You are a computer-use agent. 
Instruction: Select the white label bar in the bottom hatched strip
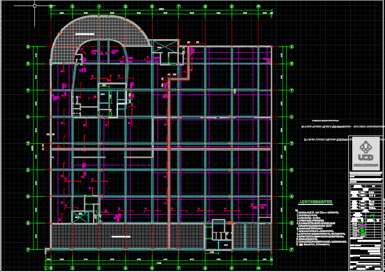coord(121,237)
